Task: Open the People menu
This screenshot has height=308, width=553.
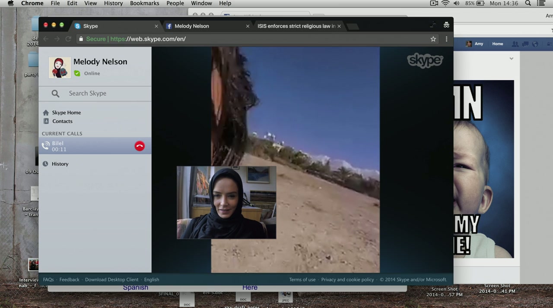Action: pyautogui.click(x=175, y=3)
